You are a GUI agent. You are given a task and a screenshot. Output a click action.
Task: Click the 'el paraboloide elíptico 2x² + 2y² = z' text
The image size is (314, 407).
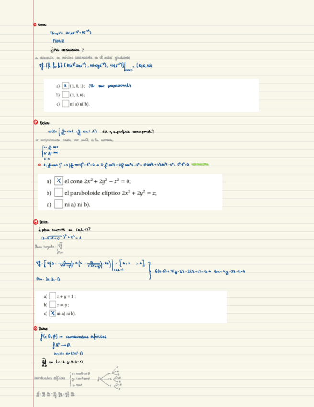point(110,192)
